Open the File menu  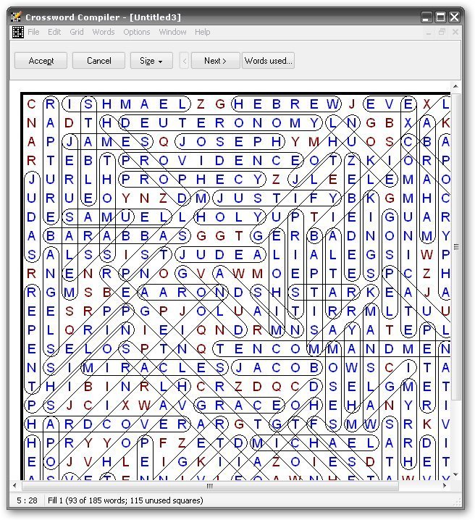click(33, 32)
